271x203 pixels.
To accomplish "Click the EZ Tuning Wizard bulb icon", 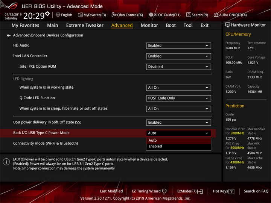I will click(x=164, y=191).
